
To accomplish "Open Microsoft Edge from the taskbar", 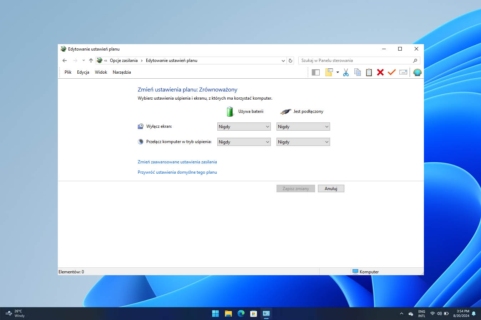I will click(x=241, y=314).
